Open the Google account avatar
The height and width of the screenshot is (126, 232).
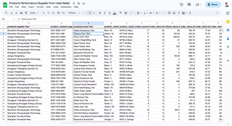(226, 5)
